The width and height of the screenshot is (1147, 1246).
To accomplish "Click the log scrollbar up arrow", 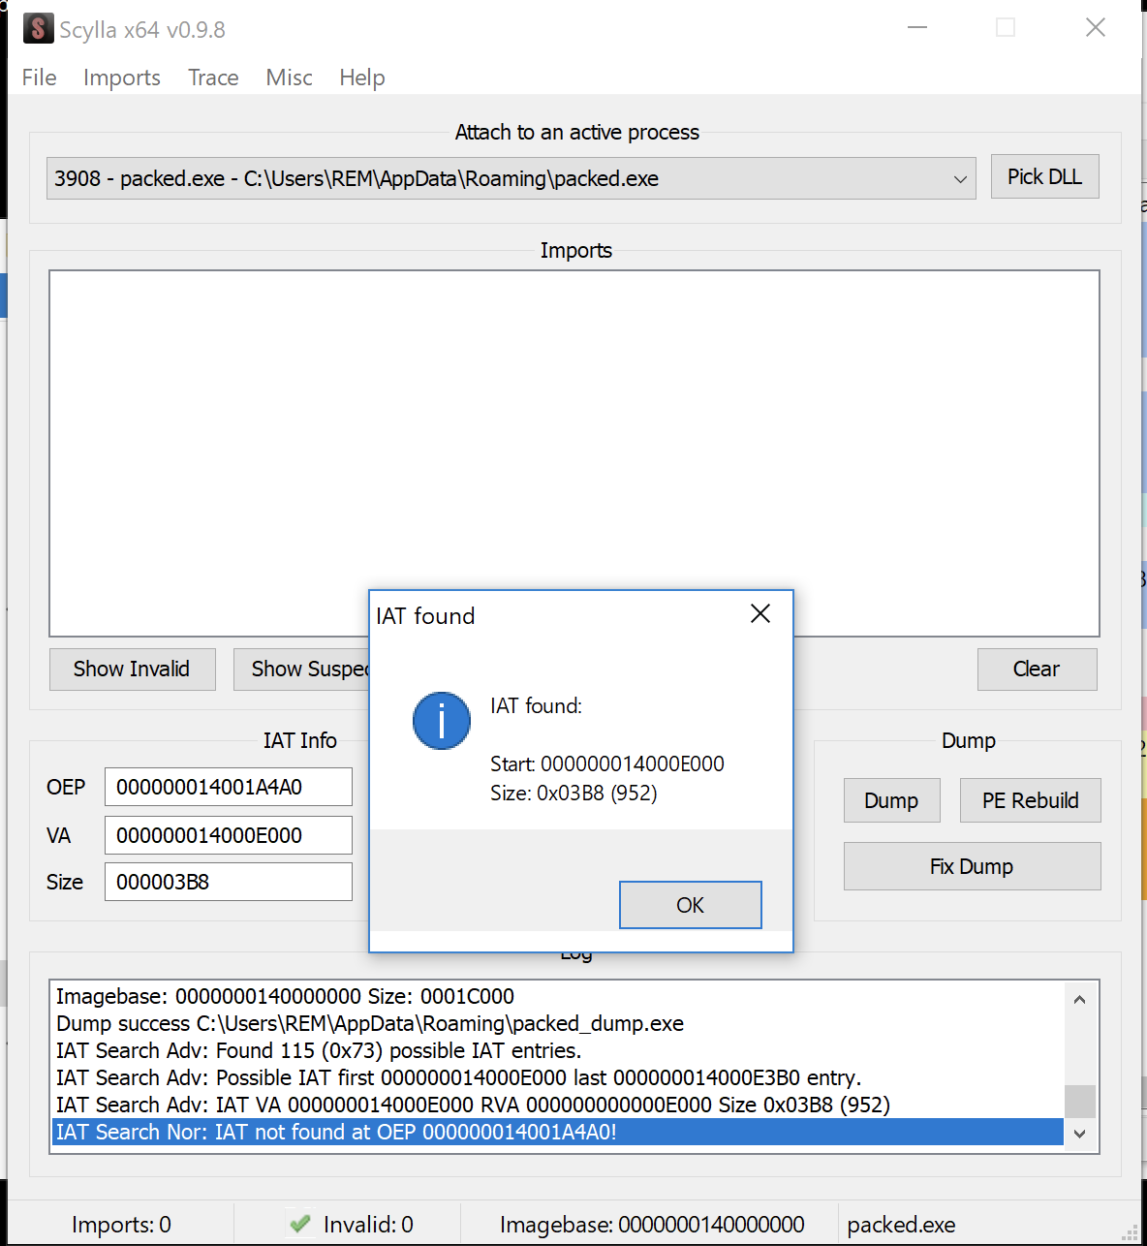I will (x=1079, y=1000).
